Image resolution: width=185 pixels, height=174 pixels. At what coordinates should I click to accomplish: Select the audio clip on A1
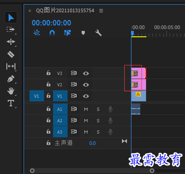click(136, 109)
